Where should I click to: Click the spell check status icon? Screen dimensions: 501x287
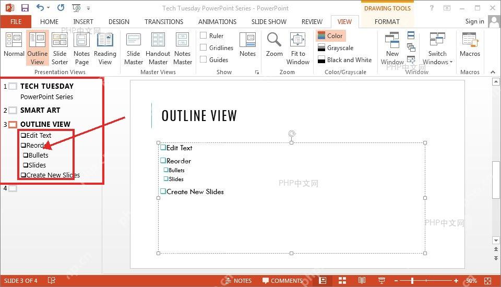point(52,280)
